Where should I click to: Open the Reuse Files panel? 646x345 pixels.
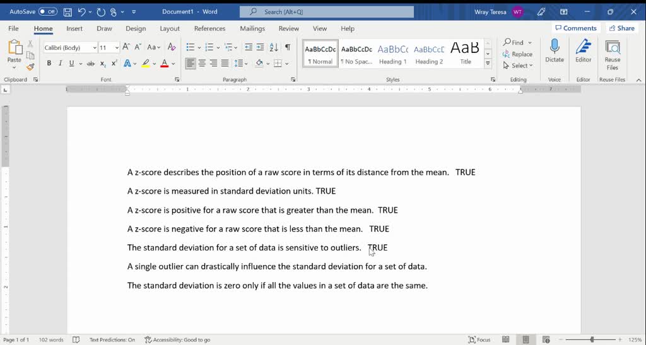[612, 48]
